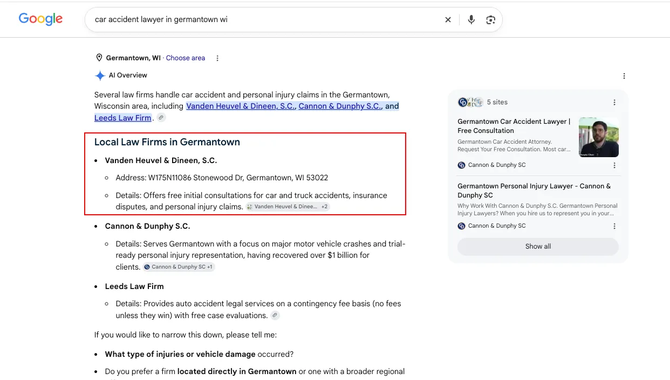Click the Show all button
The height and width of the screenshot is (380, 670).
point(538,247)
